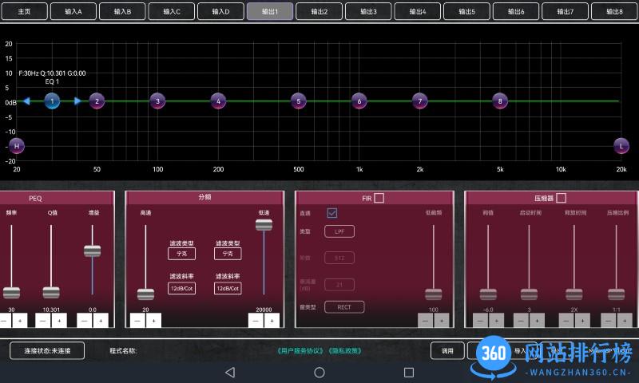
Task: Select EQ node 8 on the graph
Action: pos(500,101)
